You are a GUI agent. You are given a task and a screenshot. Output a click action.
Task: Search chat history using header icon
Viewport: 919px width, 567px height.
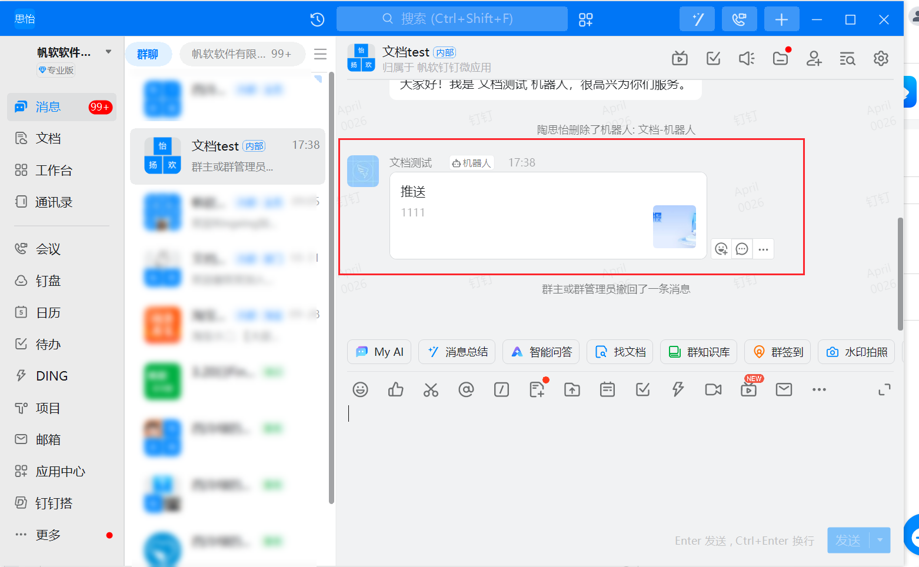(847, 58)
